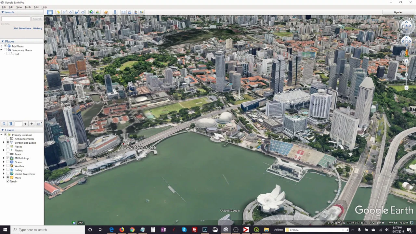The height and width of the screenshot is (234, 416).
Task: Check the My Places checkbox
Action: (5, 46)
